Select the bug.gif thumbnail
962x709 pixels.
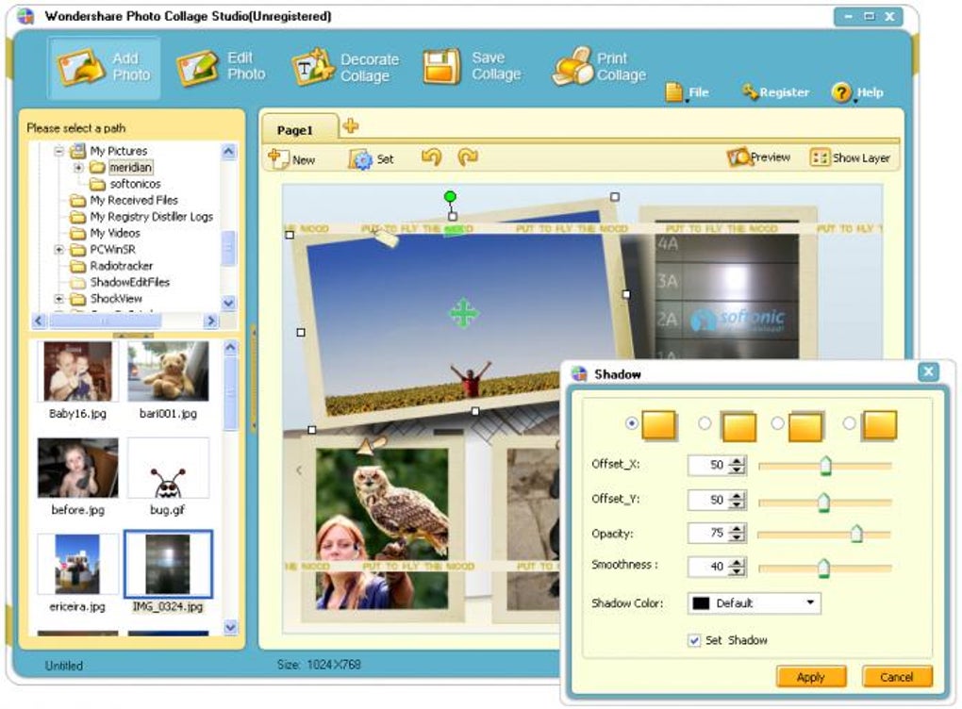(x=168, y=468)
